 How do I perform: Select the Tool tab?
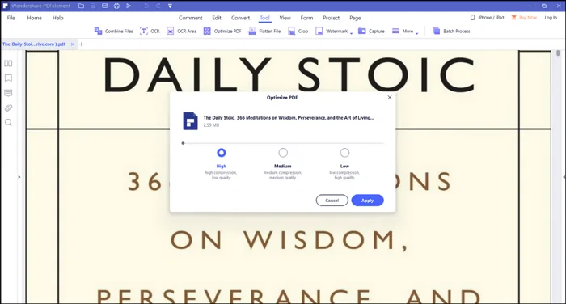tap(265, 18)
